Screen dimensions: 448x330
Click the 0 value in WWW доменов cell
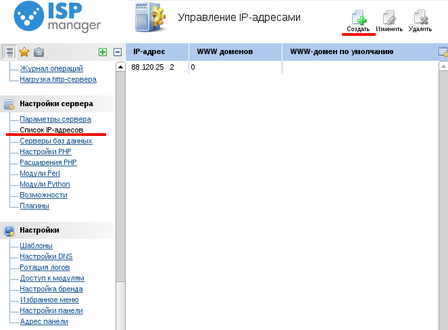coord(193,67)
